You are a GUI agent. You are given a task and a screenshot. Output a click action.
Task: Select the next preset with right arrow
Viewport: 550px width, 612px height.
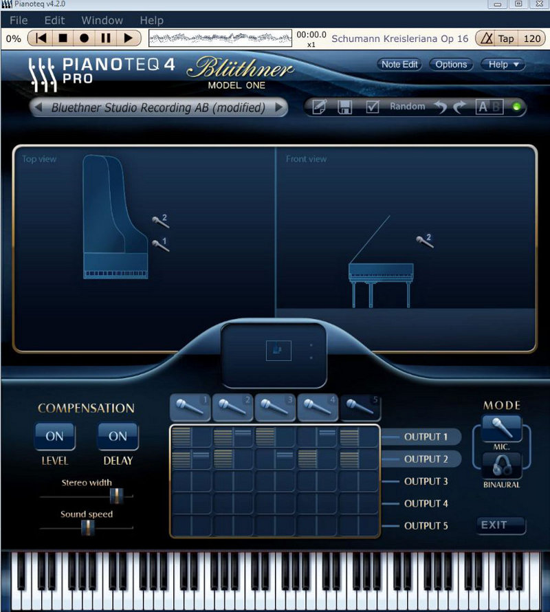coord(278,107)
